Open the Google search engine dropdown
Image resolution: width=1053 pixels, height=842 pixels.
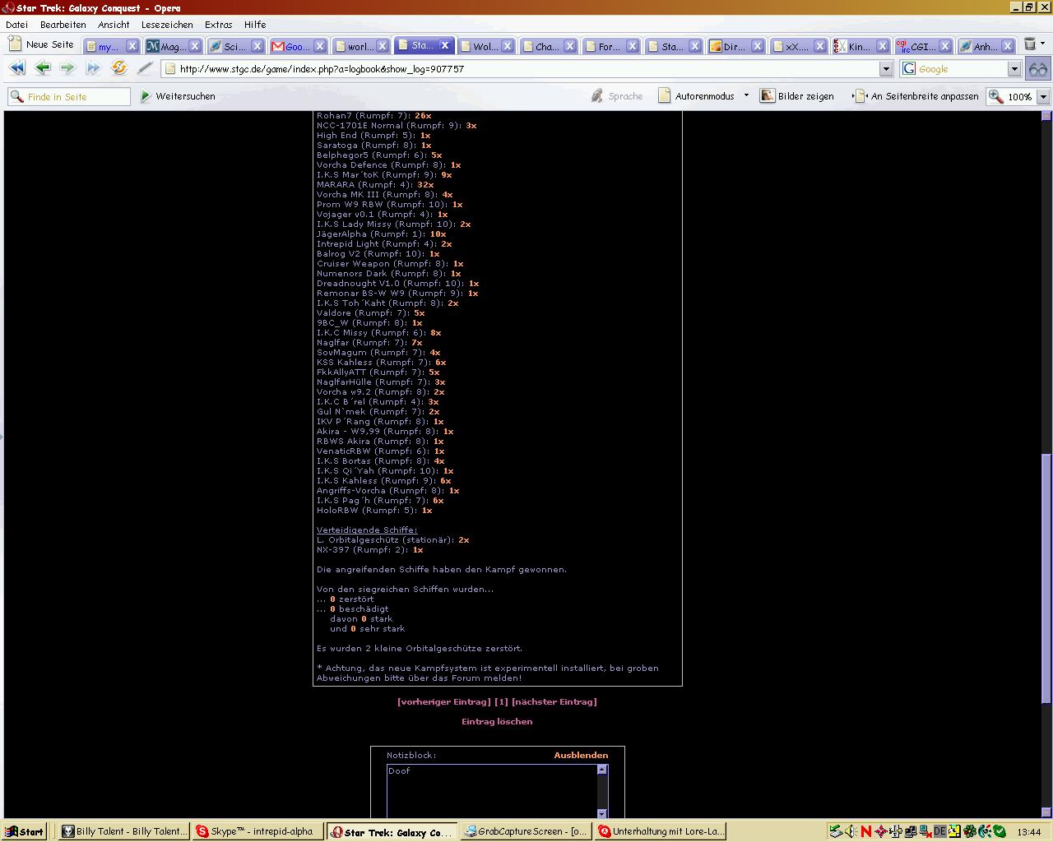[1014, 69]
